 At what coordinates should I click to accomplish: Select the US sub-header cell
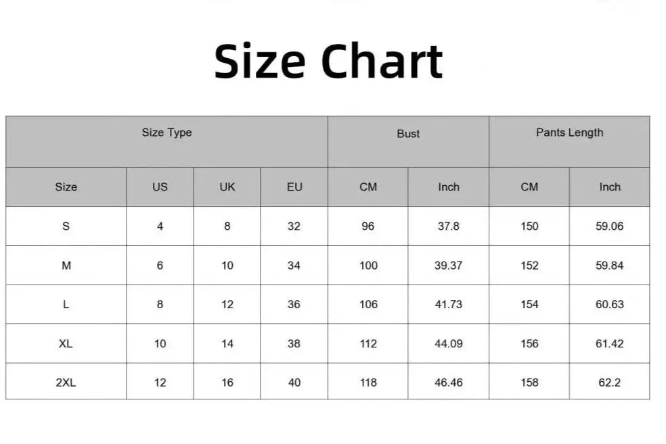coord(160,187)
